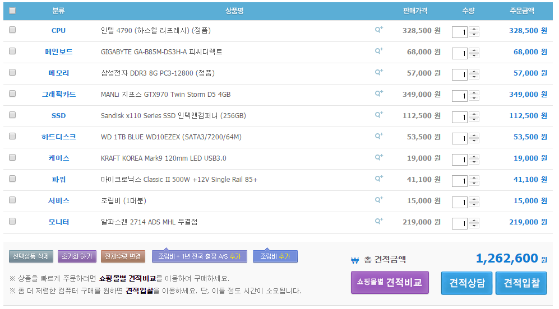Click the magnifier icon for the Sandisk SSD

click(x=378, y=115)
